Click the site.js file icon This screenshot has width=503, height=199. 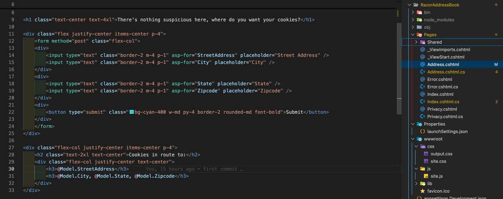426,176
